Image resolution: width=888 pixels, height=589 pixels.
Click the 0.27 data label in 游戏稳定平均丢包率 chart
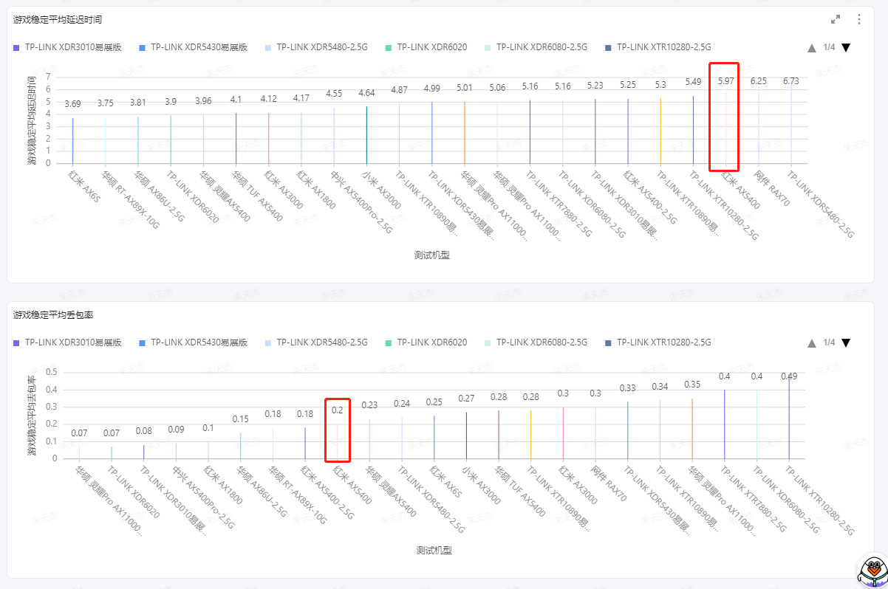467,398
